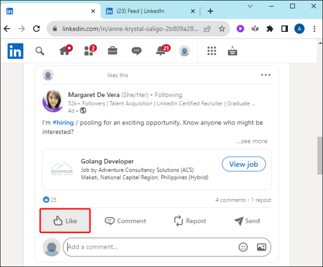Open Notifications bell with 21 badge

[x=163, y=50]
